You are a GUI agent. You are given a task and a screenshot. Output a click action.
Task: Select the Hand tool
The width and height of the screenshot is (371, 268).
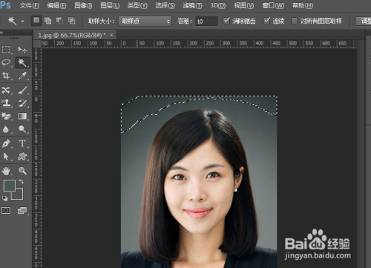coord(6,171)
